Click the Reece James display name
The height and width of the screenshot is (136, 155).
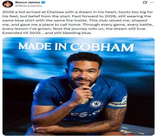28,2
